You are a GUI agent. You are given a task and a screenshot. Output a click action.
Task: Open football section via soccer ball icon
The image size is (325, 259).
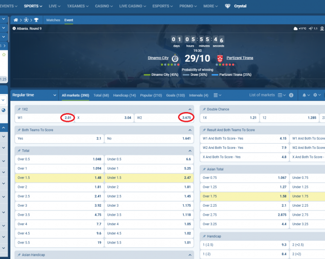pos(26,20)
